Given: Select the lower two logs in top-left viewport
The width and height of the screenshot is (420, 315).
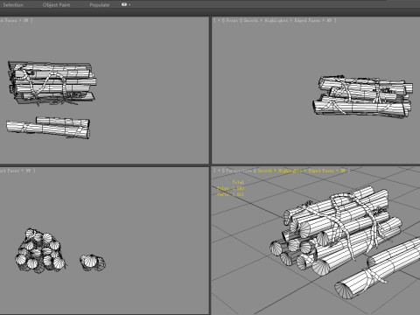Looking at the screenshot, I should pyautogui.click(x=48, y=128).
